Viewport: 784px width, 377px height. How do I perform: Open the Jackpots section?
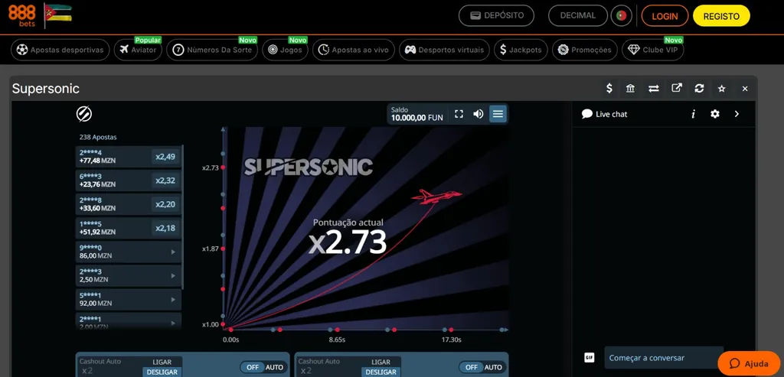coord(521,50)
